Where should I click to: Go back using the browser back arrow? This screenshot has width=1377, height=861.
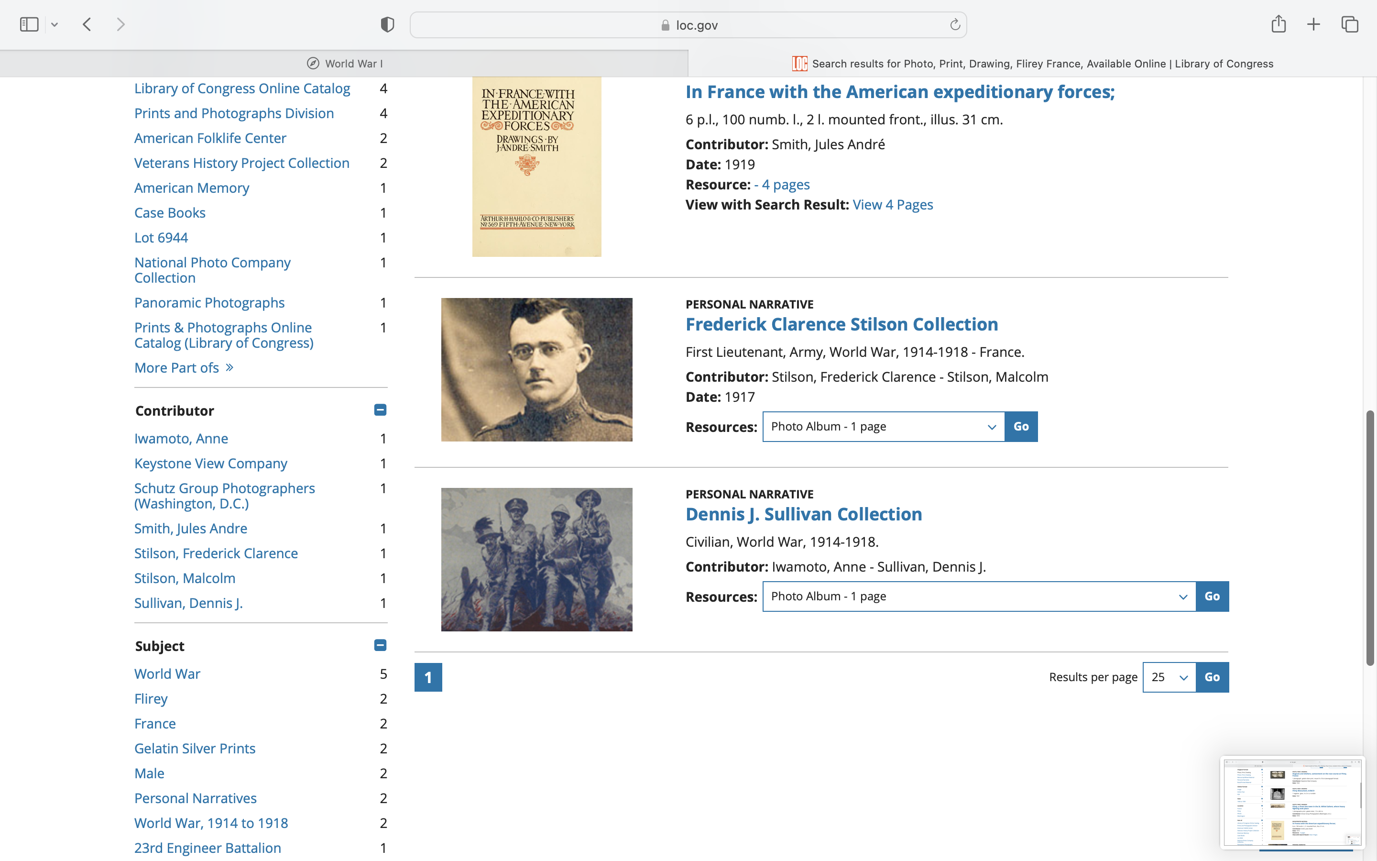87,24
